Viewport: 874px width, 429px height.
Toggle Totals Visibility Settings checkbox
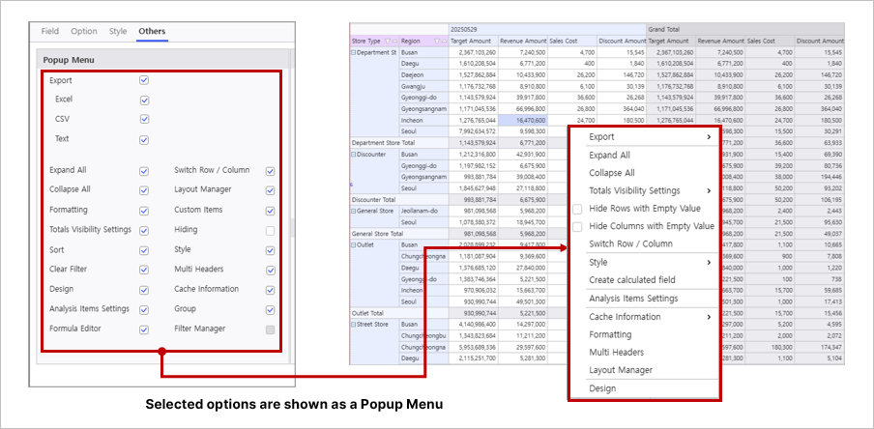tap(144, 230)
